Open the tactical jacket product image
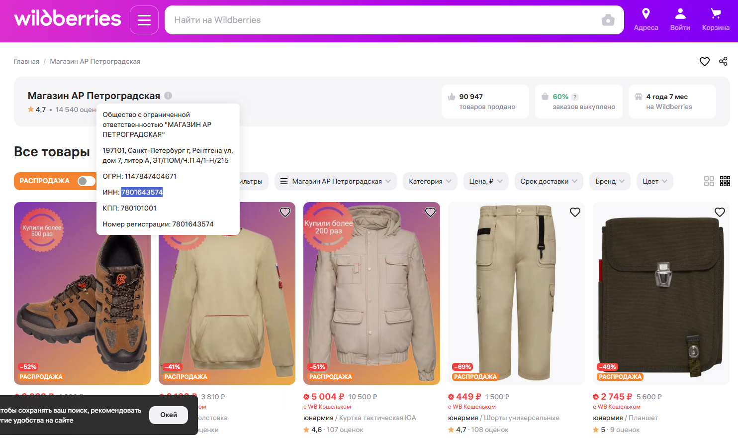738x439 pixels. coord(371,293)
